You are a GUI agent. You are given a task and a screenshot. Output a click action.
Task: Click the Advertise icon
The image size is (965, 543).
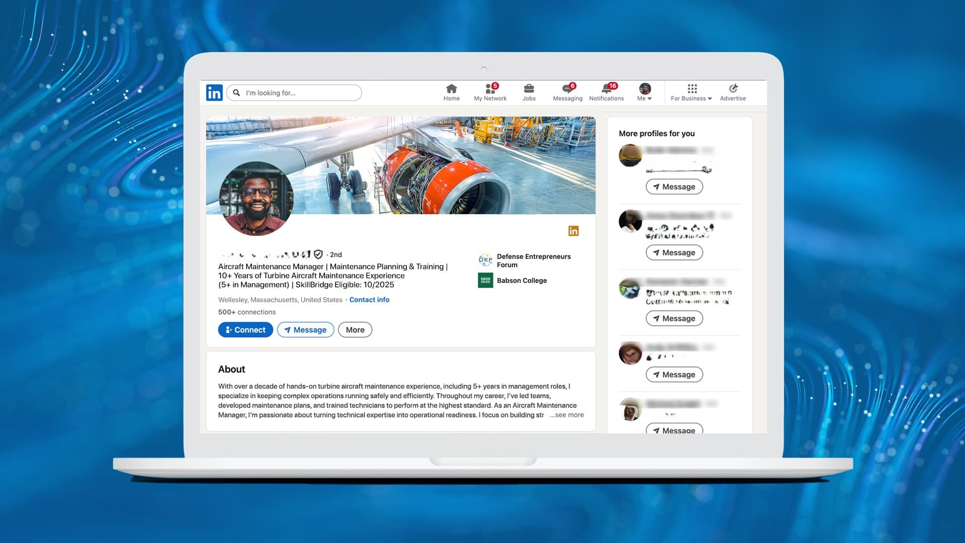[732, 89]
